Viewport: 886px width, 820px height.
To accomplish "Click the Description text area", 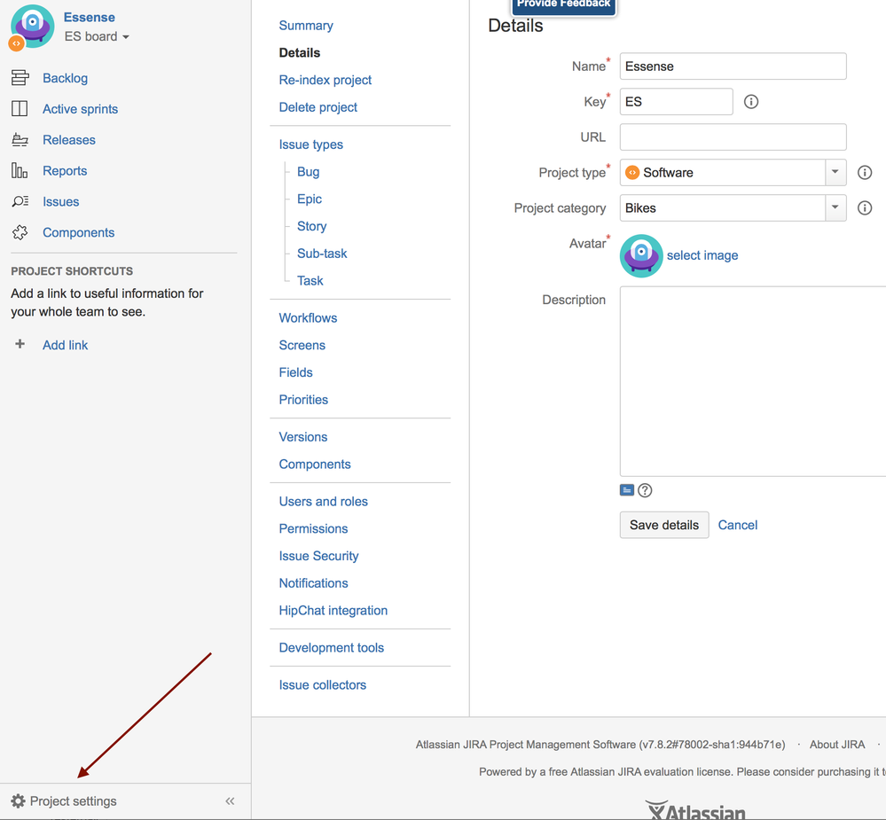I will [x=753, y=381].
